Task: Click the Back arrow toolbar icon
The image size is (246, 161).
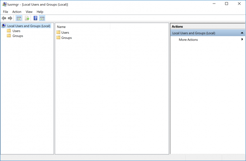Action: tap(4, 18)
